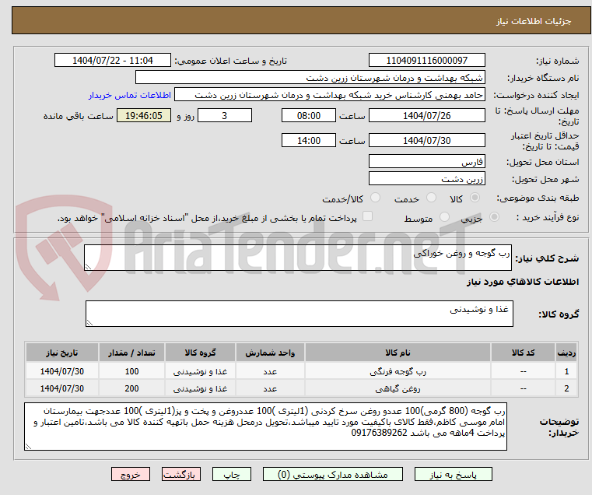Click the واحد شمارش column header
This screenshot has width=592, height=495.
click(270, 353)
